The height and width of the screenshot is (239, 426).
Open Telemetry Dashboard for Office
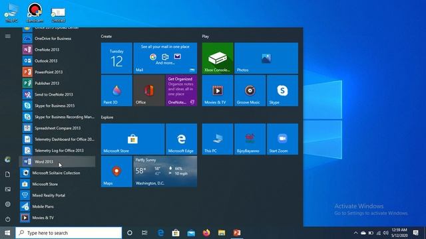(57, 139)
